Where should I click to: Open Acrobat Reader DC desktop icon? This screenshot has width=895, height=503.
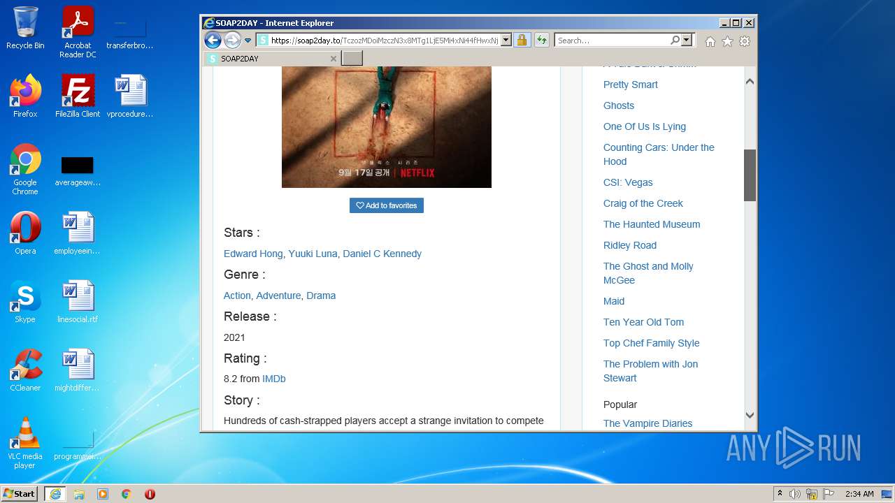click(78, 32)
